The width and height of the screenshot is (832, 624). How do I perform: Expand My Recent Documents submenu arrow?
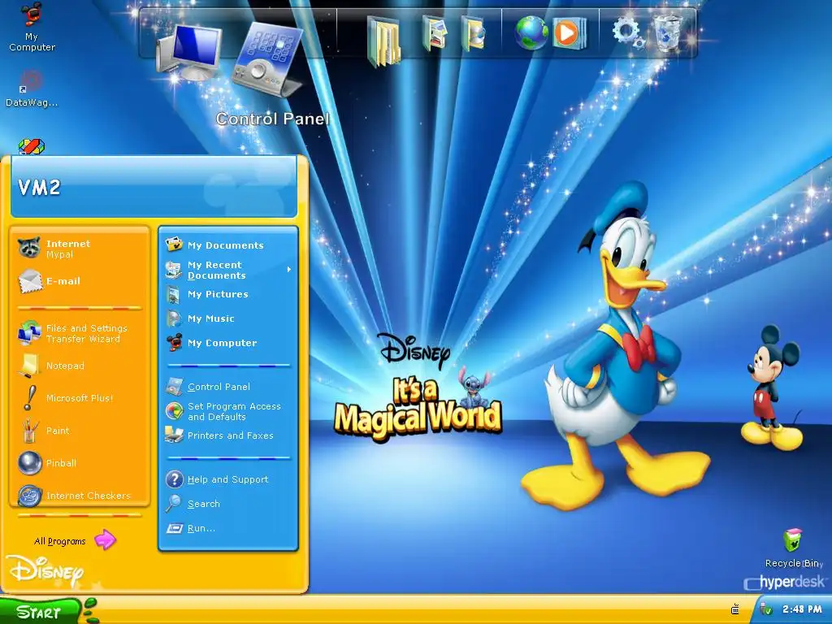(x=288, y=270)
